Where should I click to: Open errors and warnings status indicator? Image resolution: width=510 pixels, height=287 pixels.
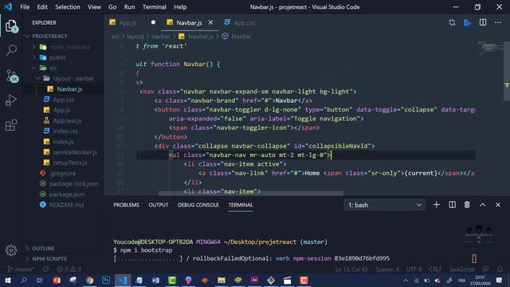69,269
